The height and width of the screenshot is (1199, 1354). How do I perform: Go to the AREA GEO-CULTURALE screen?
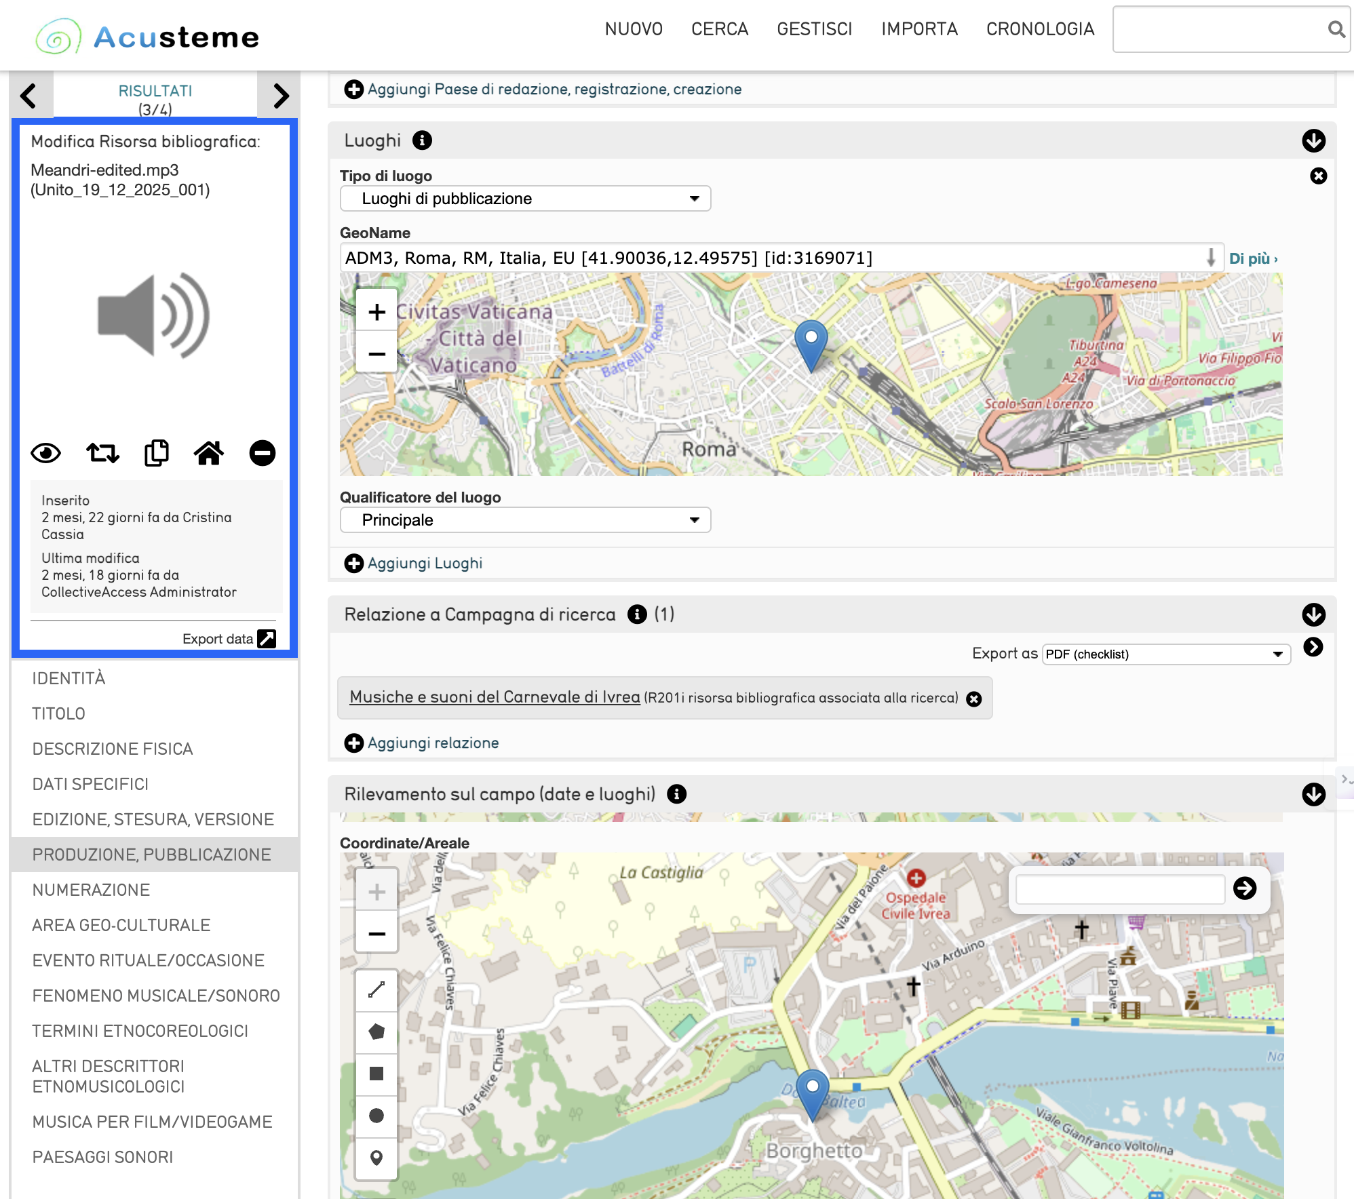121,925
